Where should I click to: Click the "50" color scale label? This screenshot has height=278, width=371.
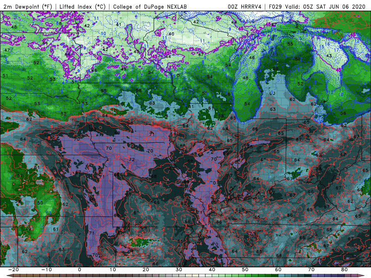click(245, 270)
